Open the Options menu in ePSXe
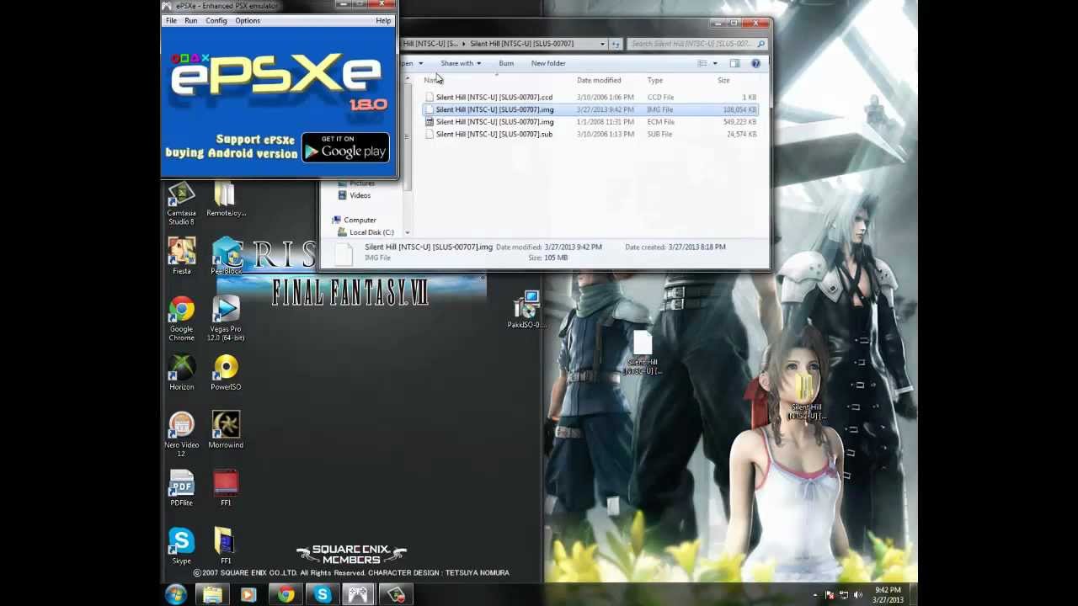The image size is (1078, 606). pyautogui.click(x=248, y=20)
